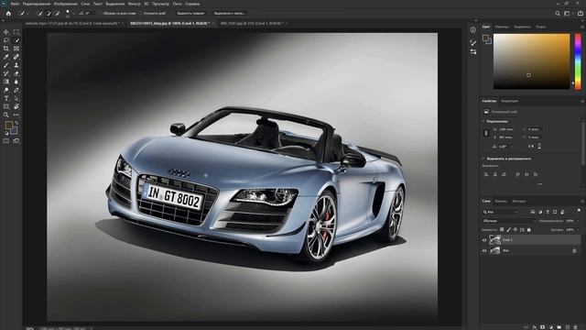Select the Lasso tool

[6, 40]
